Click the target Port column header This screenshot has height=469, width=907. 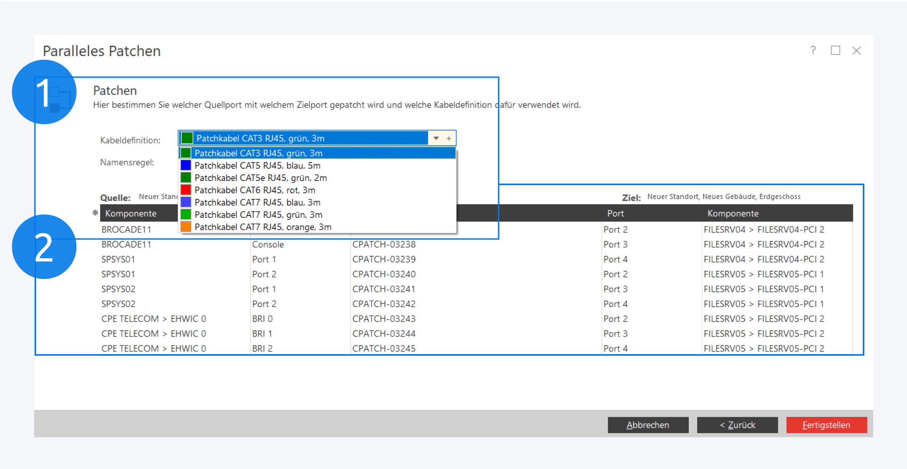tap(615, 213)
